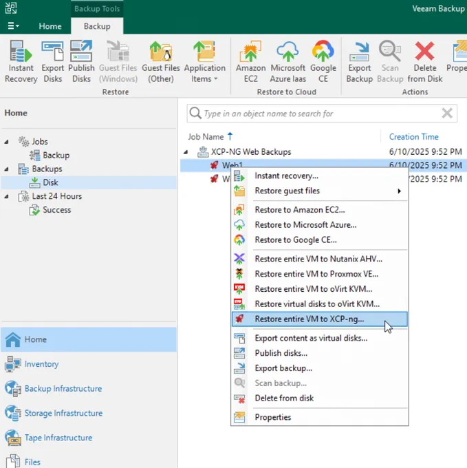The image size is (467, 468).
Task: Choose Instant recovery... in context menu
Action: [x=319, y=175]
